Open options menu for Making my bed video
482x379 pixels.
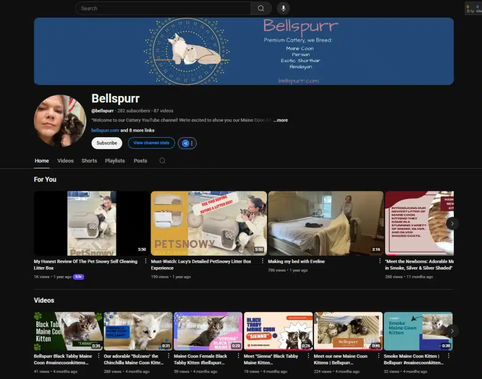pos(380,261)
